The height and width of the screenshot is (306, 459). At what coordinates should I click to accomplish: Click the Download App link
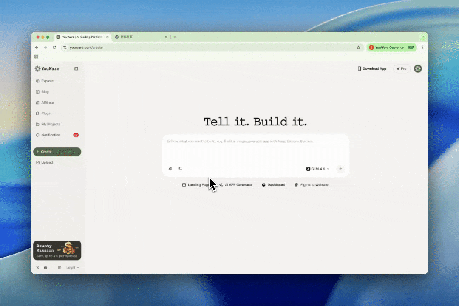click(372, 68)
